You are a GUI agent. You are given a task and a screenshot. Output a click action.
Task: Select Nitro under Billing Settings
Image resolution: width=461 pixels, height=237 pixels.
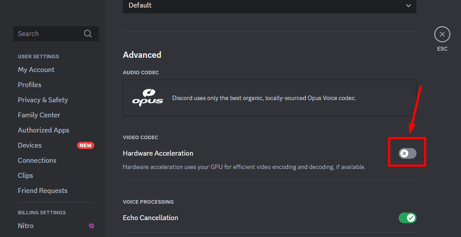click(26, 226)
